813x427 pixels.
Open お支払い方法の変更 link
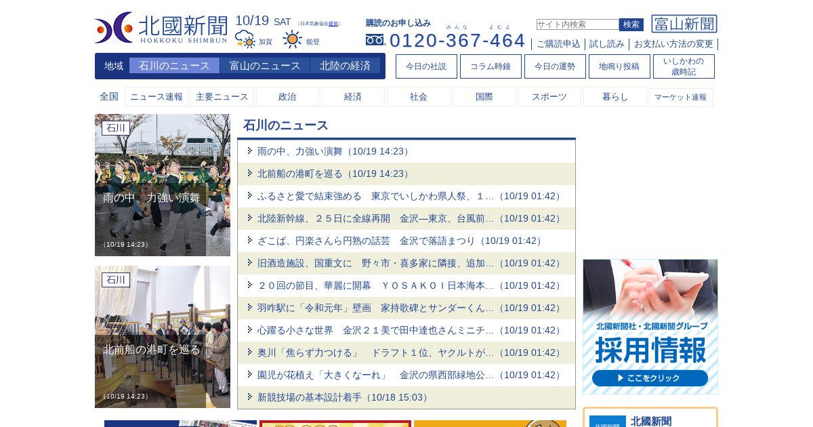pyautogui.click(x=673, y=44)
